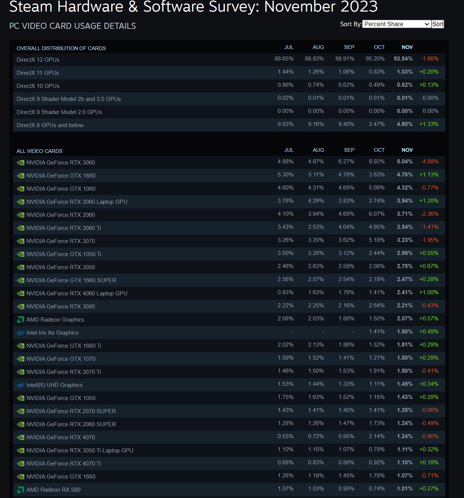Click NVIDIA logo beside GeForce GTX 1050
Image resolution: width=464 pixels, height=498 pixels.
click(21, 398)
